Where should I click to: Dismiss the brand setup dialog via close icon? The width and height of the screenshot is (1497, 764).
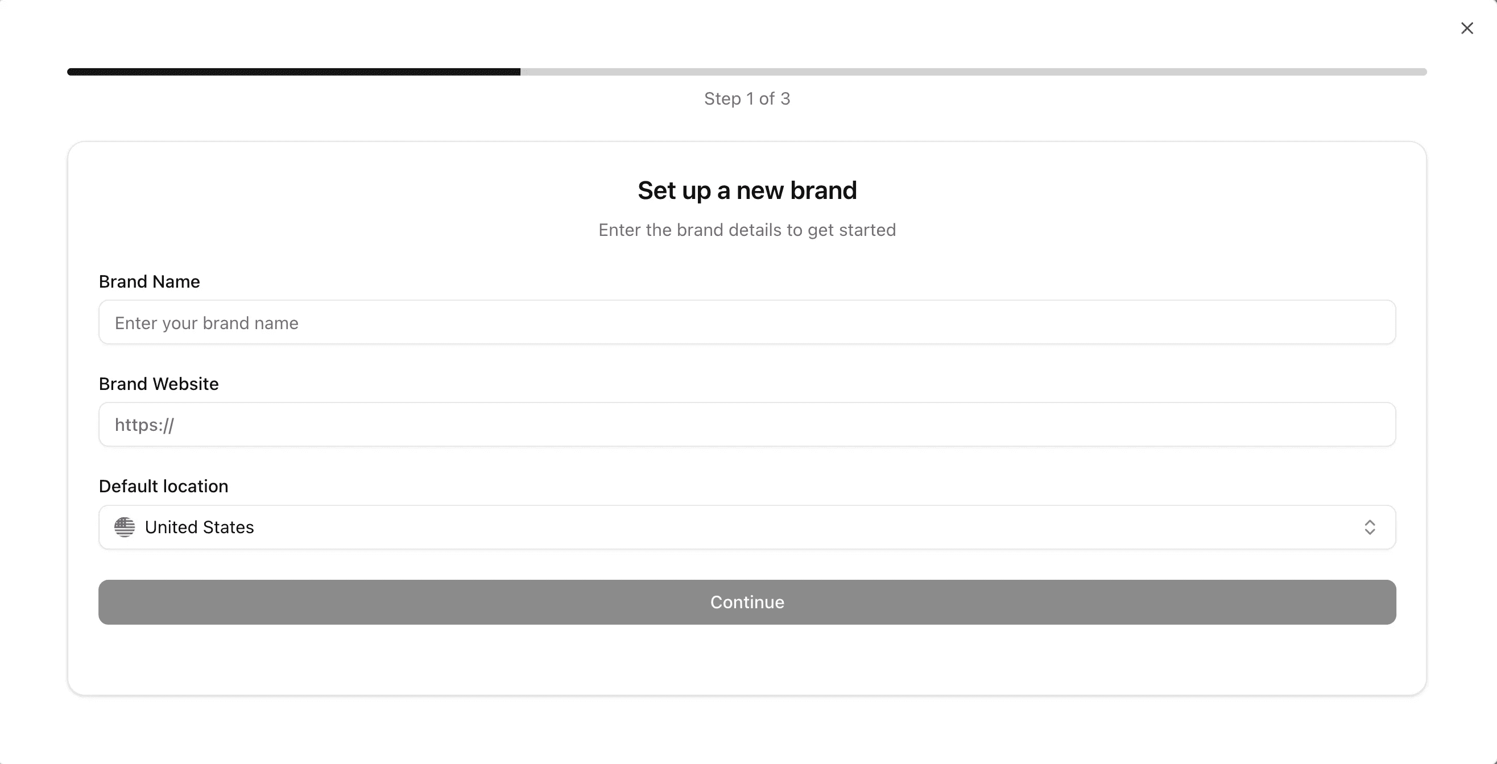click(x=1467, y=28)
